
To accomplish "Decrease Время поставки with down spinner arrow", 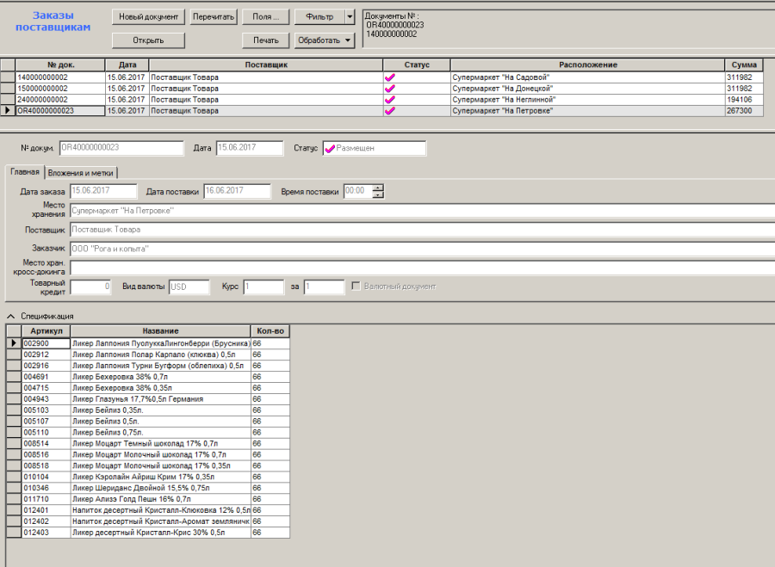I will click(378, 194).
